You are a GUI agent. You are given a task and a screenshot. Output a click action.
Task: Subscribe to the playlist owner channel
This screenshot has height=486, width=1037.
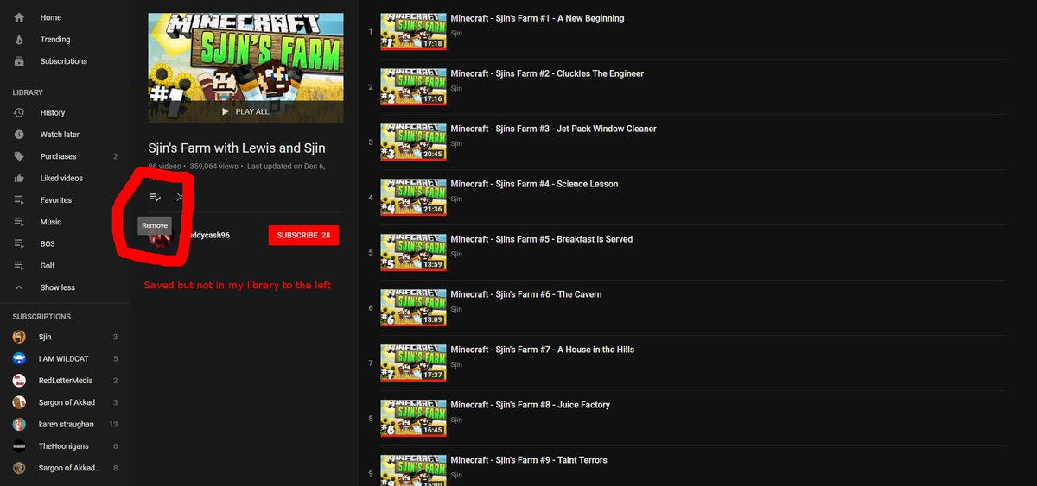[x=303, y=235]
